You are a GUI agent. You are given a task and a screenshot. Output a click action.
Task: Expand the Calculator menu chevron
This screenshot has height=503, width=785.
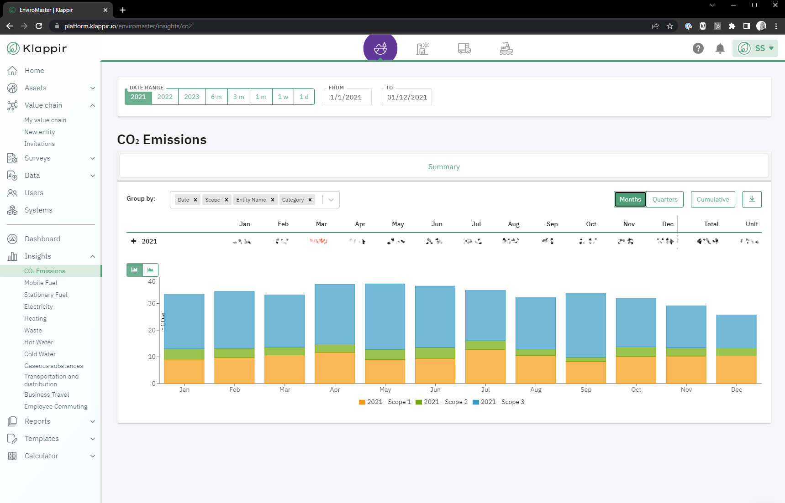[x=93, y=456]
